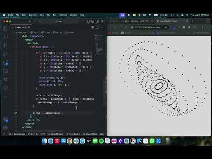Open App Store from the Dock
This screenshot has width=212, height=159.
64,141
